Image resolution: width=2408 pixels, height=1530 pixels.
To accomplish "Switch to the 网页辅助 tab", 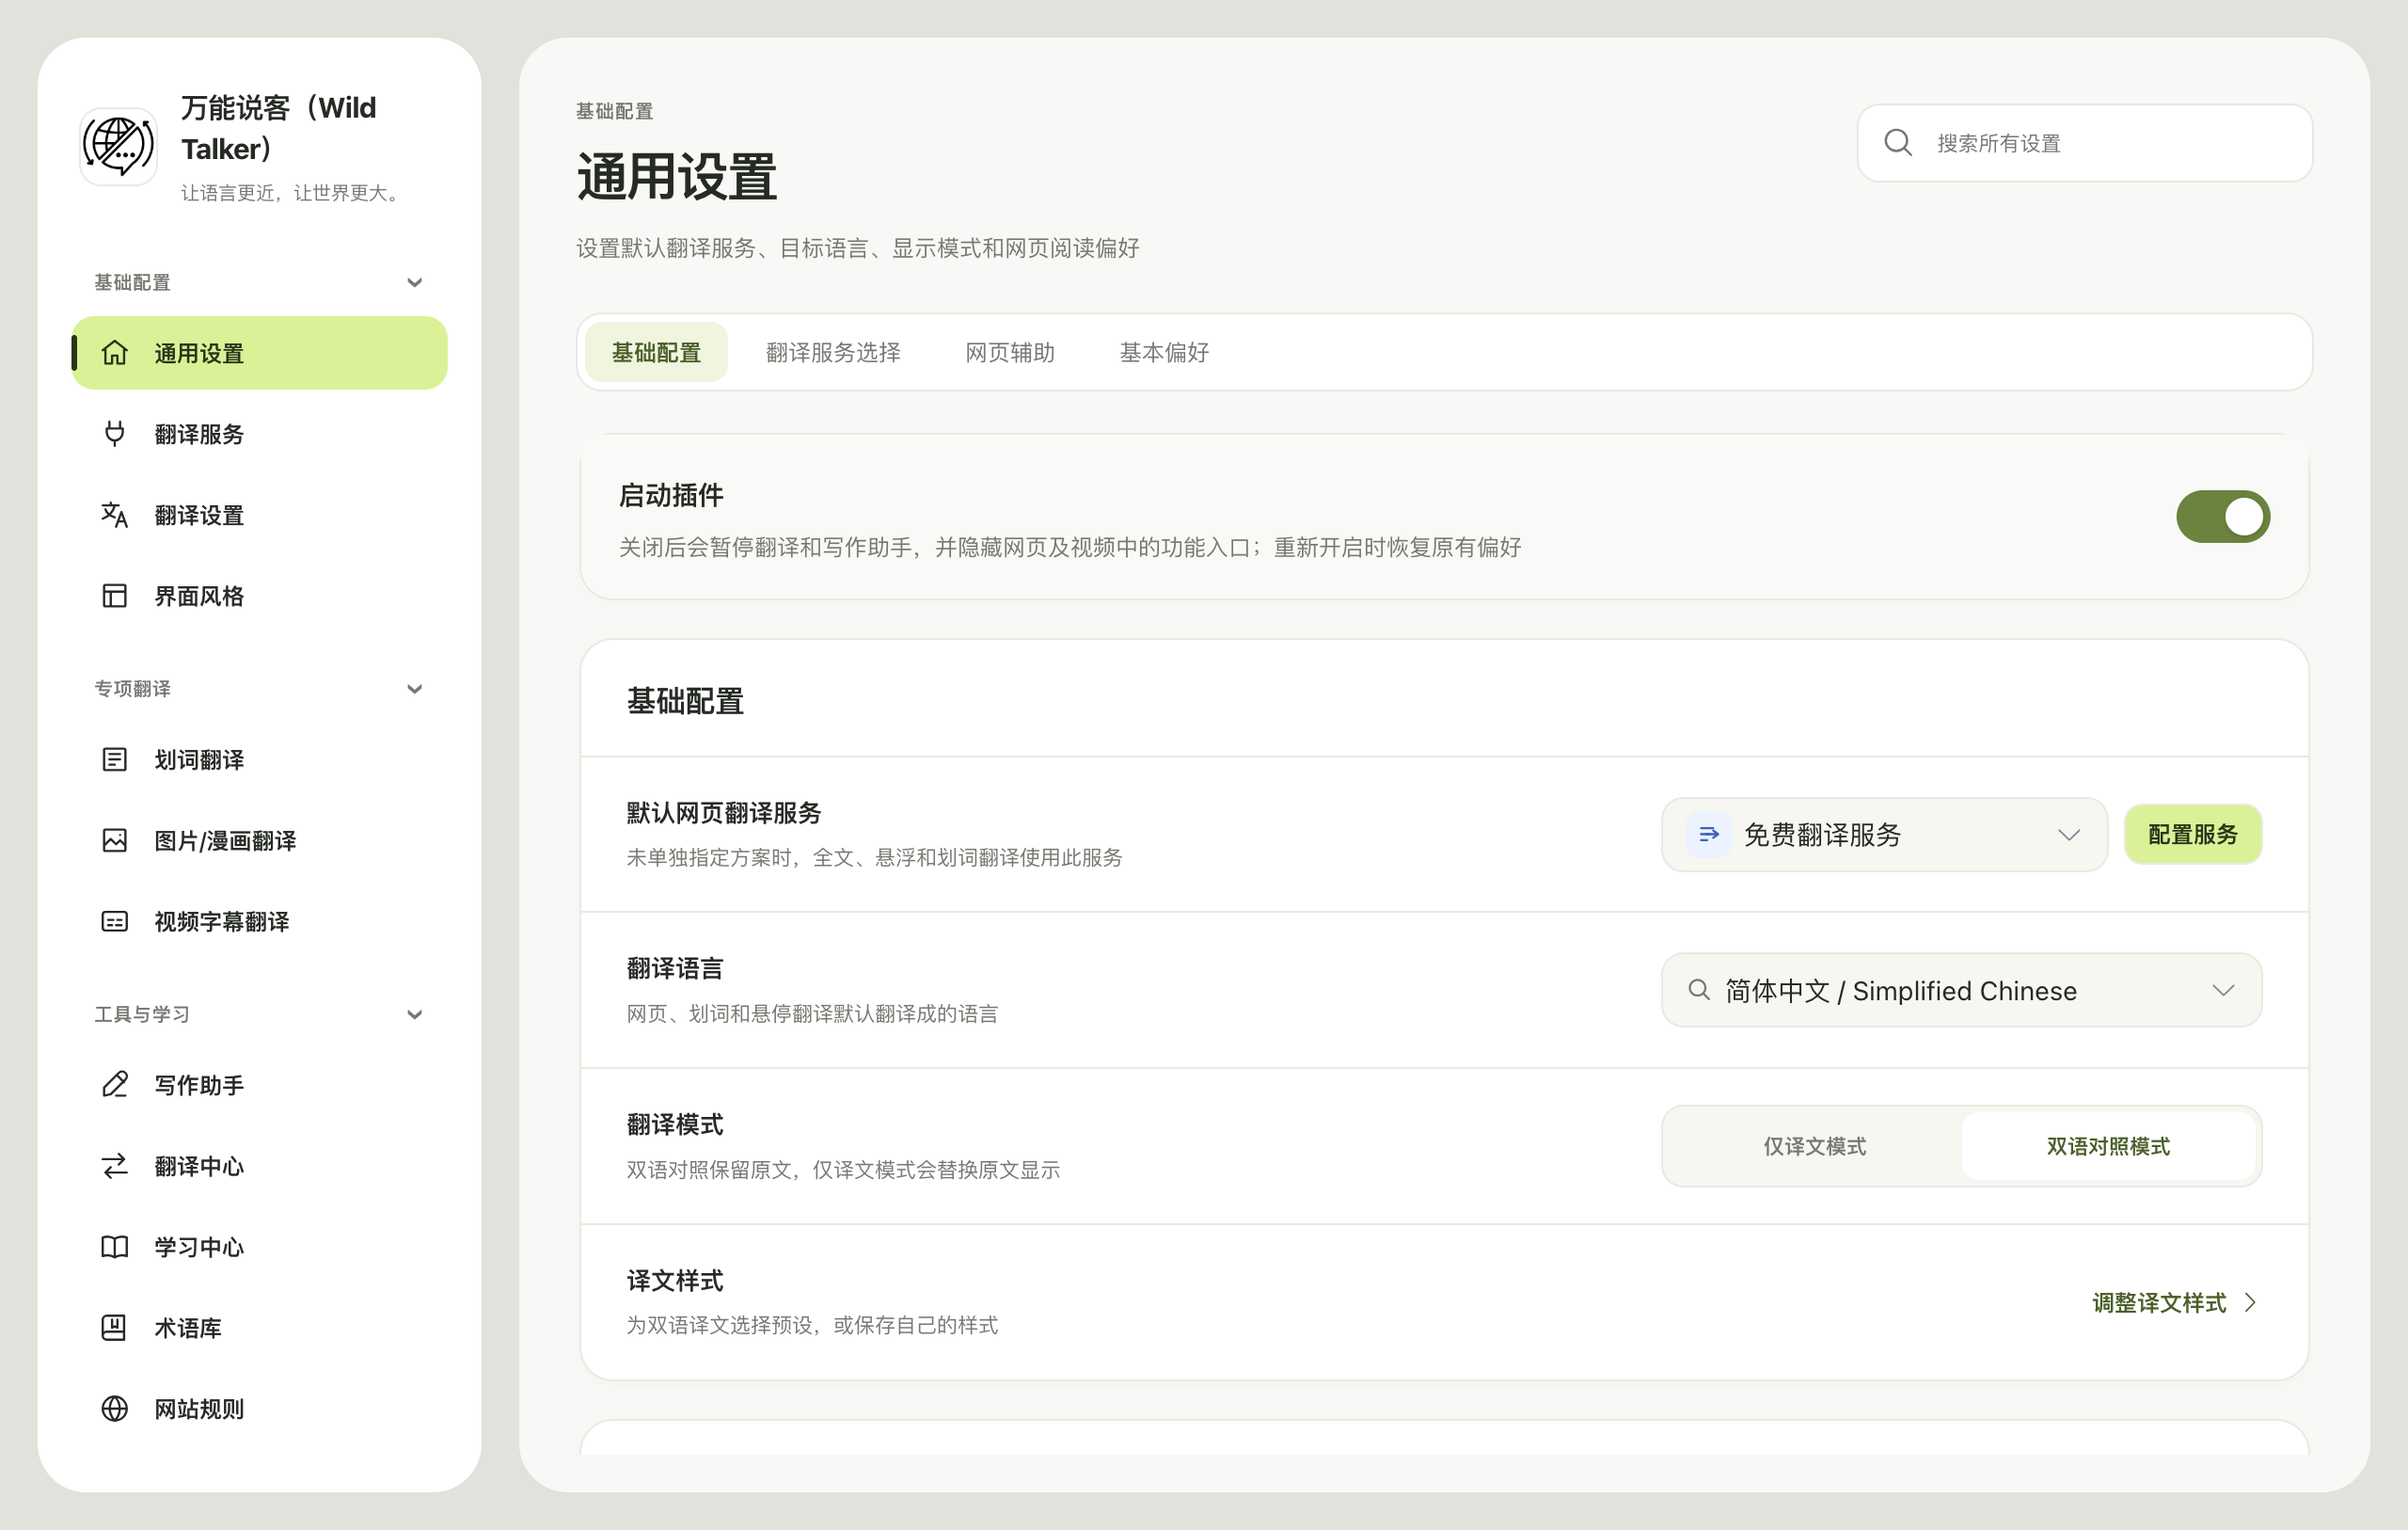I will pos(1009,352).
